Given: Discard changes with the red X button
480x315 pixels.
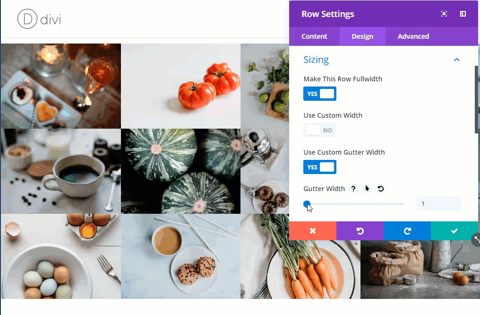Looking at the screenshot, I should point(313,231).
